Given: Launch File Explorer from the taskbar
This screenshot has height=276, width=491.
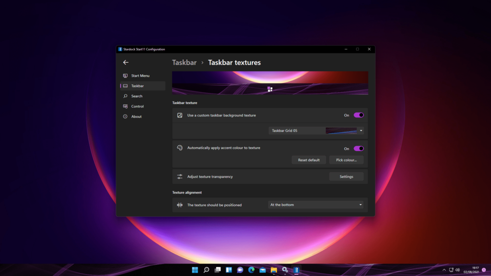Looking at the screenshot, I should (x=274, y=270).
